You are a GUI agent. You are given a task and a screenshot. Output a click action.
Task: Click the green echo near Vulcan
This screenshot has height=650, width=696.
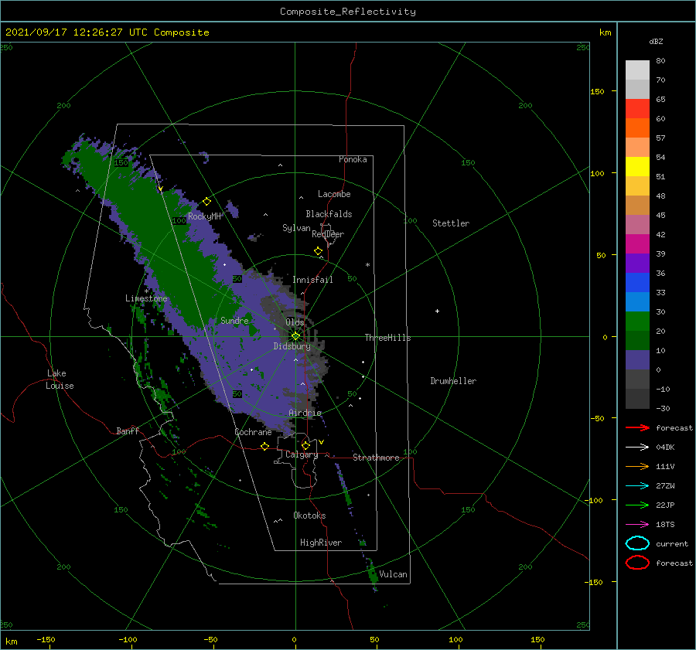373,574
